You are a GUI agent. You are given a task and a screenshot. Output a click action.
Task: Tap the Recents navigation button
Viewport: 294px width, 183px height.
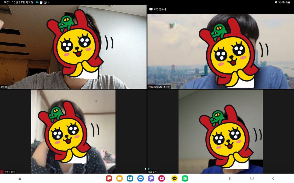pos(231,178)
